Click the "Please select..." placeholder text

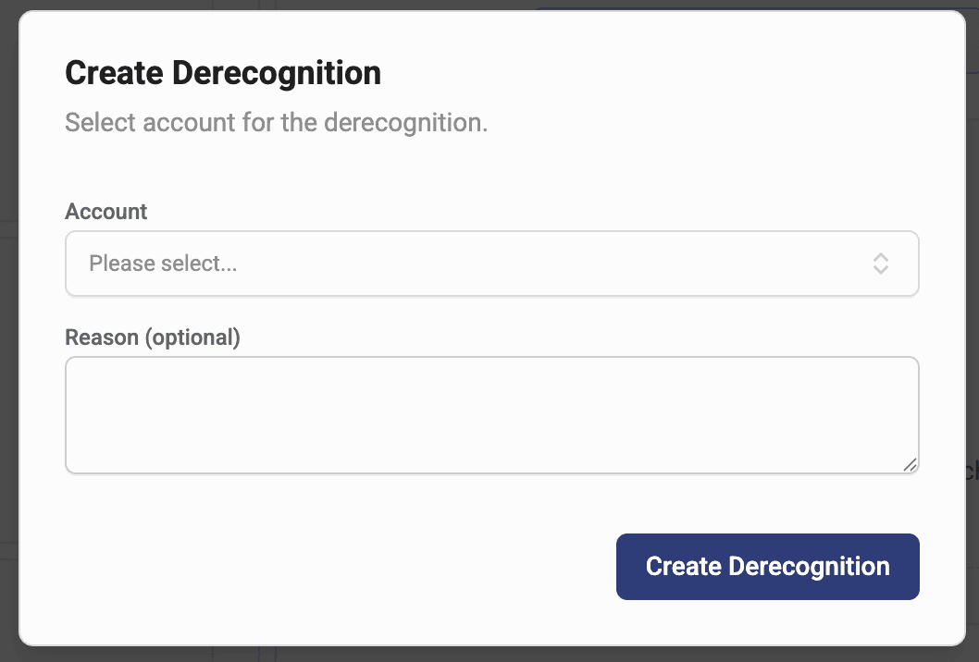pyautogui.click(x=163, y=264)
